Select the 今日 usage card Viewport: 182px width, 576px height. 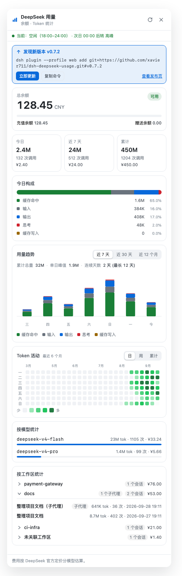36,153
